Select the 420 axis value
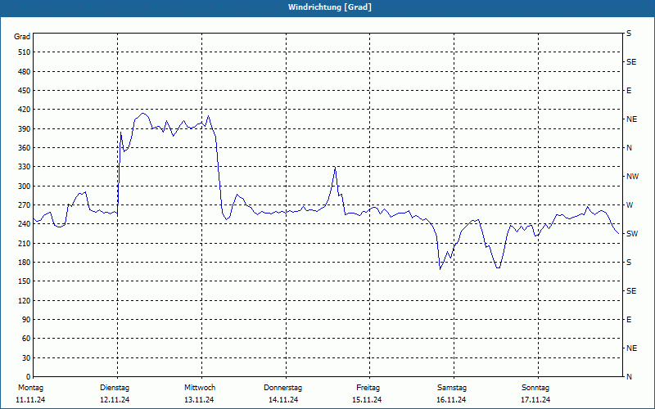The width and height of the screenshot is (655, 409). tap(25, 110)
